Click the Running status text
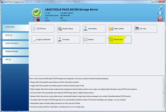The width and height of the screenshot is (166, 112). click(63, 21)
